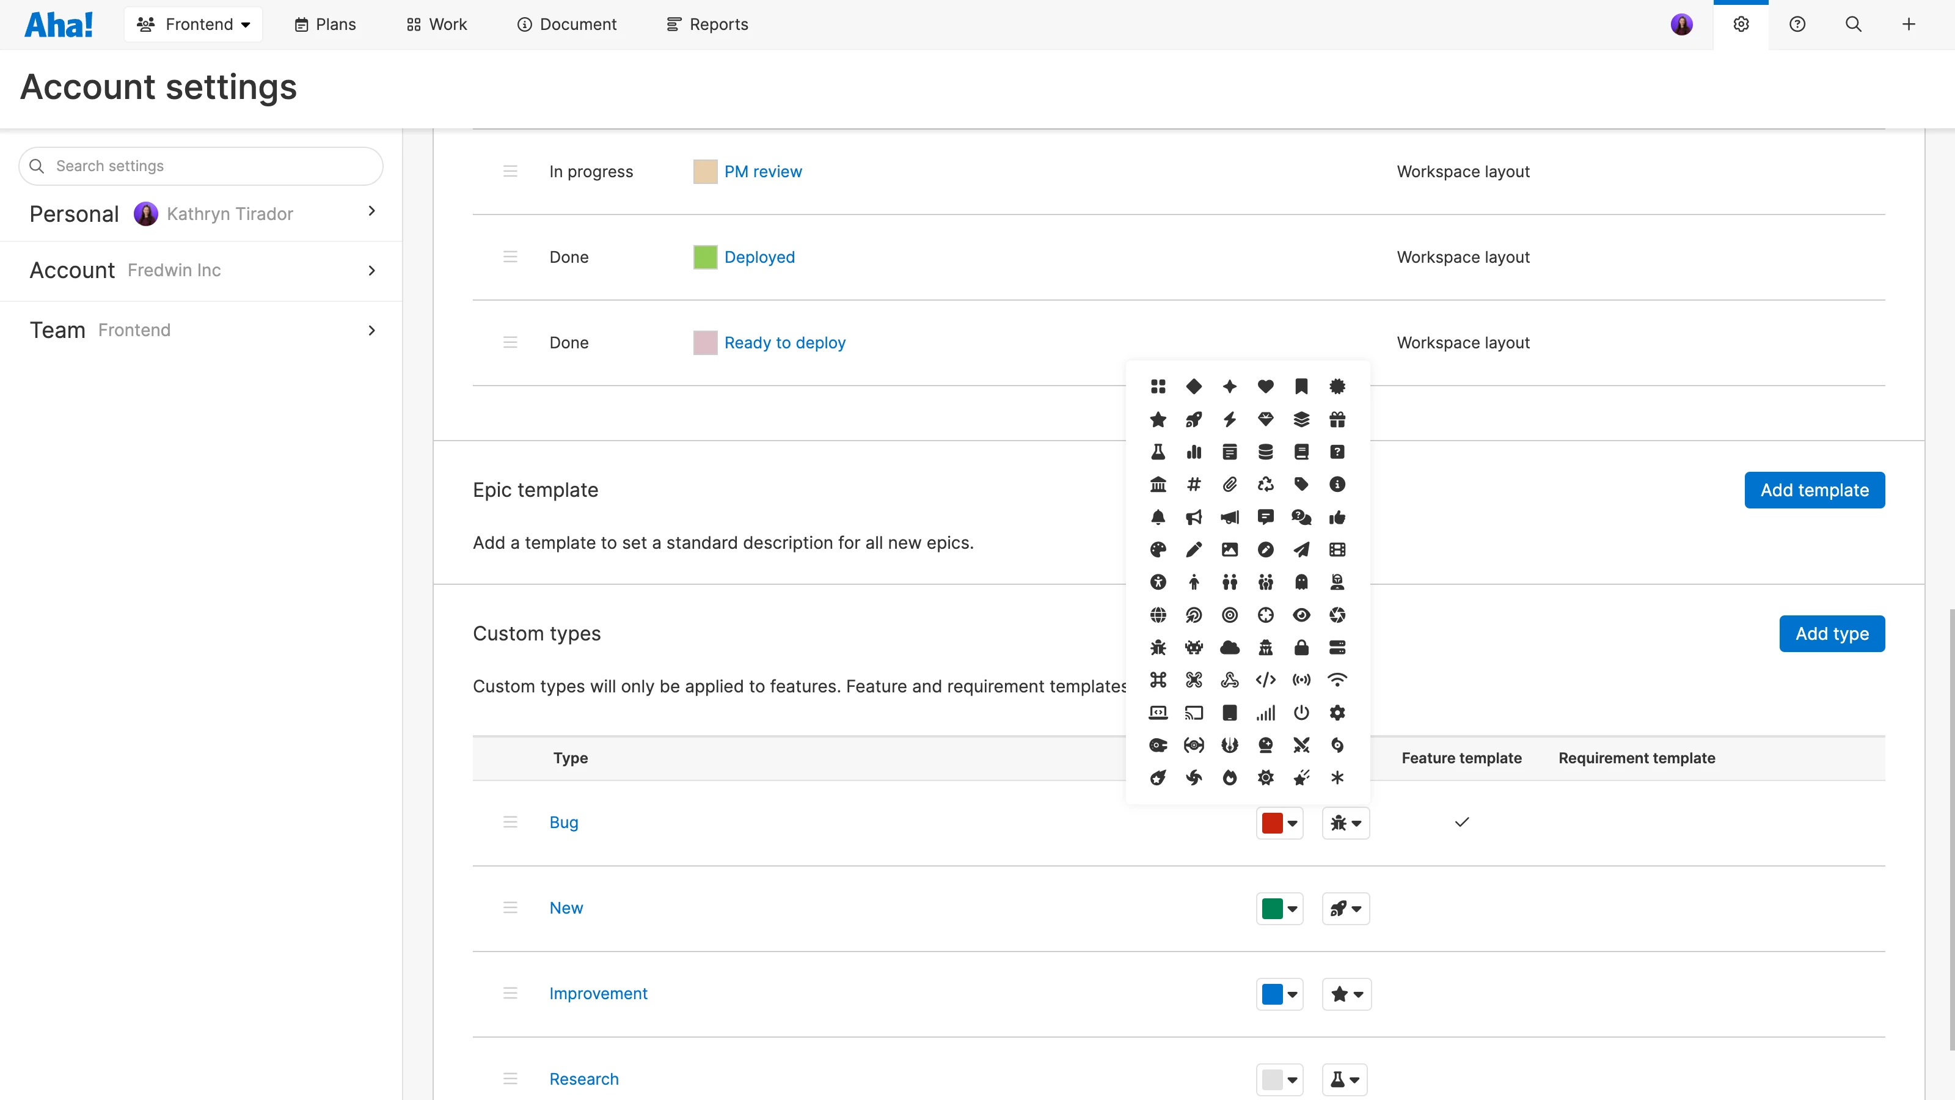
Task: Pick the padlock icon
Action: (1301, 648)
